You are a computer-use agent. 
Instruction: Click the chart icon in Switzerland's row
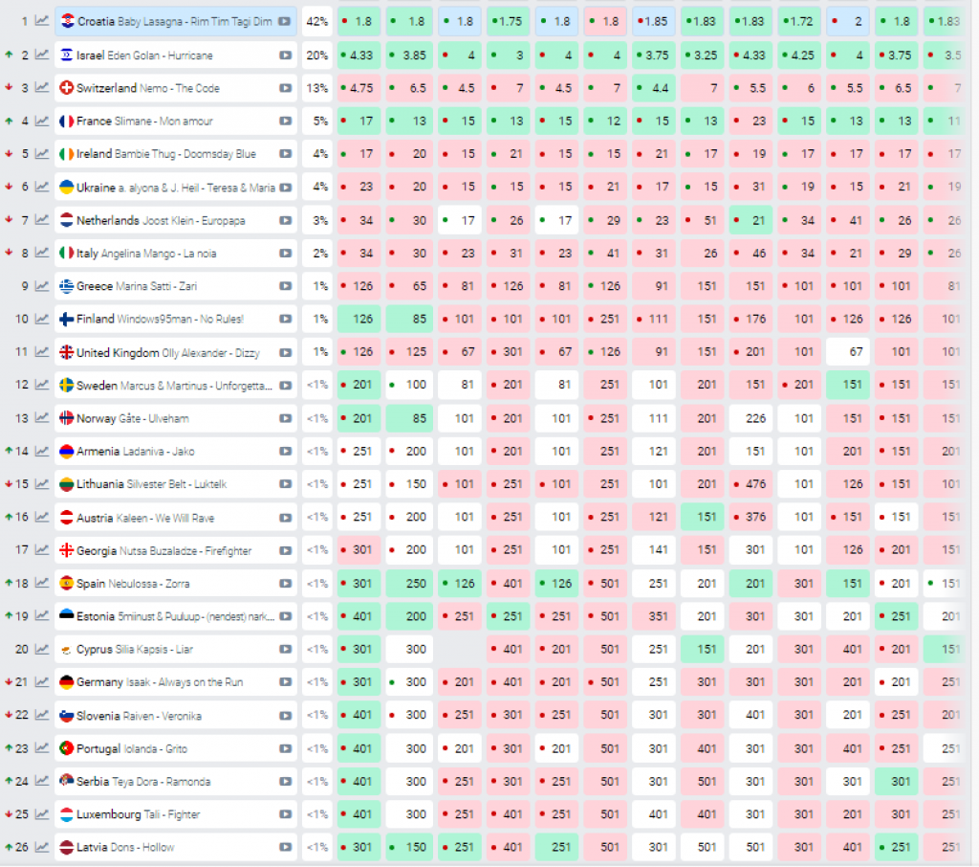[41, 88]
